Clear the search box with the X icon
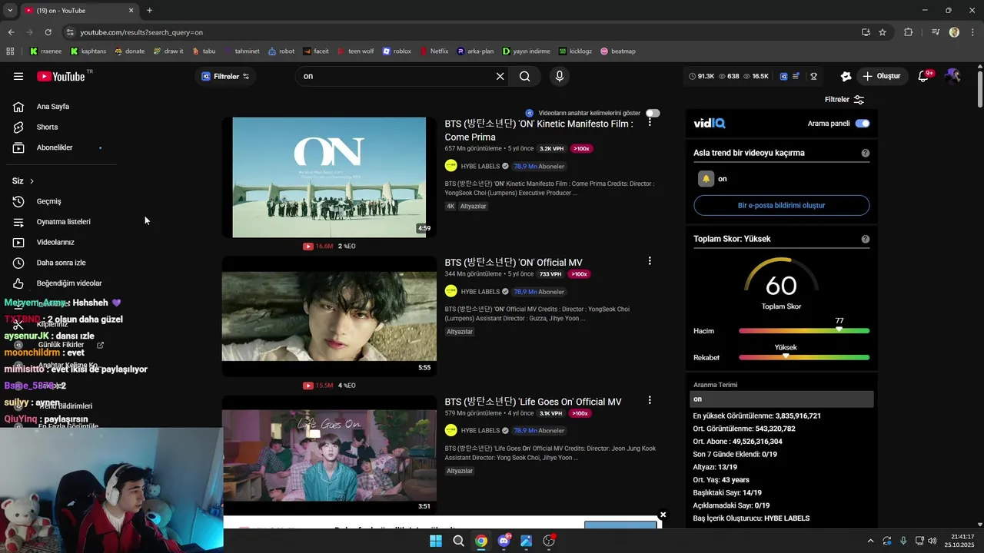The height and width of the screenshot is (553, 984). point(500,76)
